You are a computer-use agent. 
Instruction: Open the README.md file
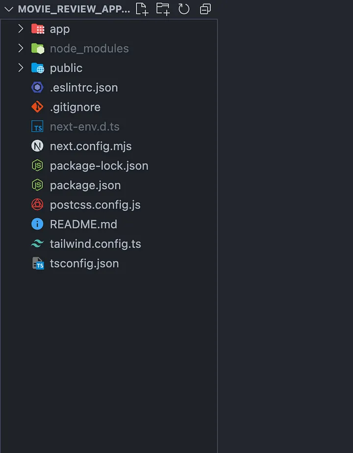pos(83,224)
